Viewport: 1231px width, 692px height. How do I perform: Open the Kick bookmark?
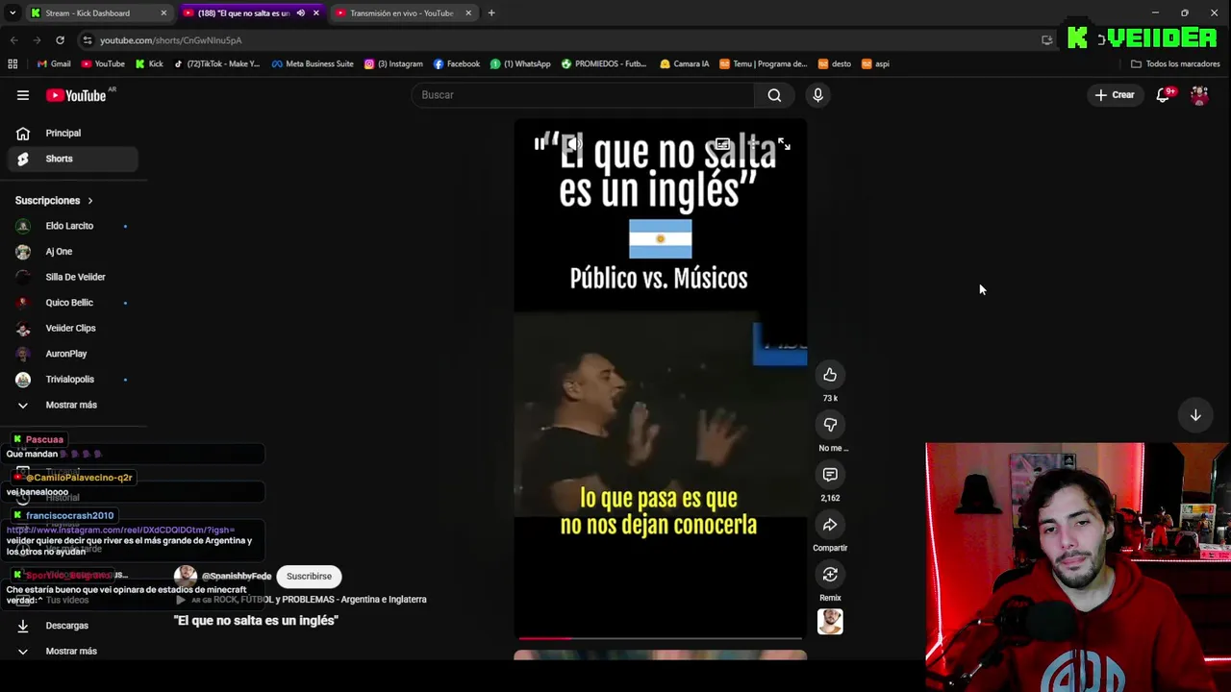coord(149,63)
